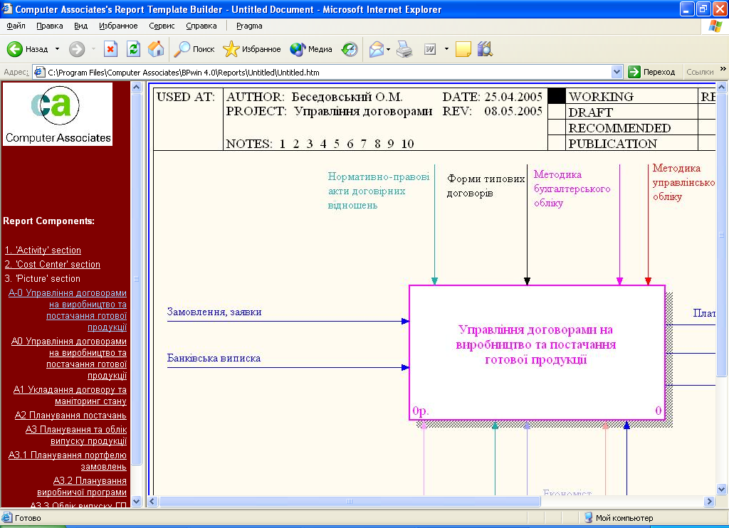Click the horizontal scrollbar thumb
This screenshot has width=729, height=528.
click(x=350, y=501)
